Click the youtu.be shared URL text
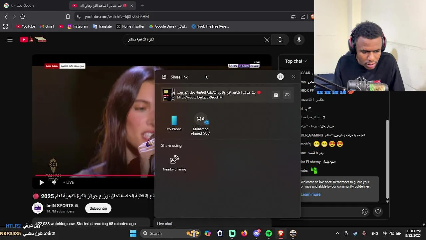 [x=200, y=97]
